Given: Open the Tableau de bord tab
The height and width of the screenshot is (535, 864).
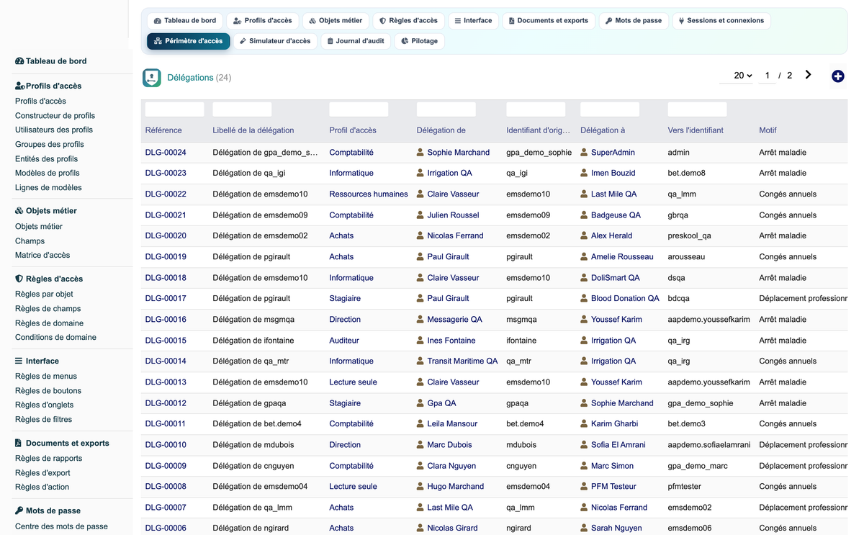Looking at the screenshot, I should [x=185, y=21].
